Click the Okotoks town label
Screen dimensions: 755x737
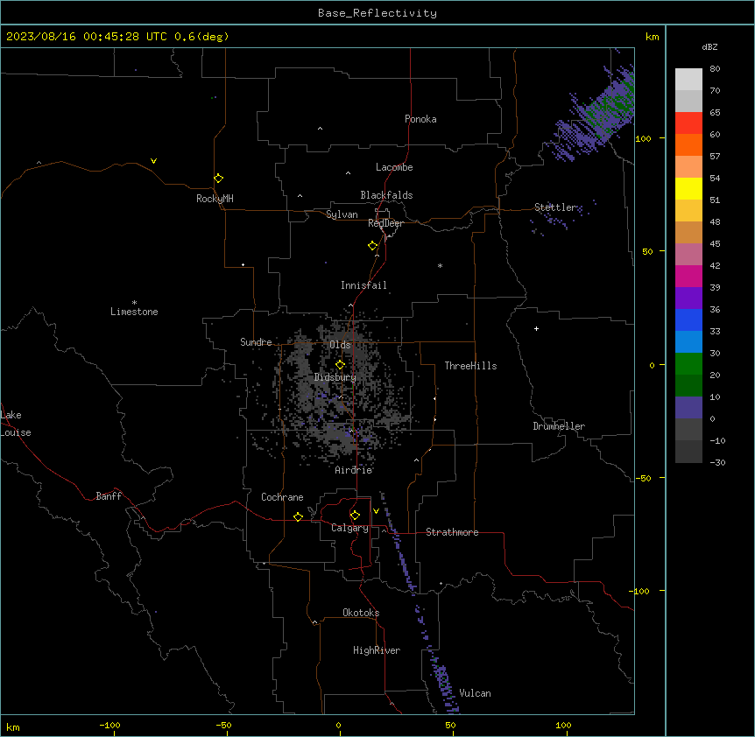point(361,613)
